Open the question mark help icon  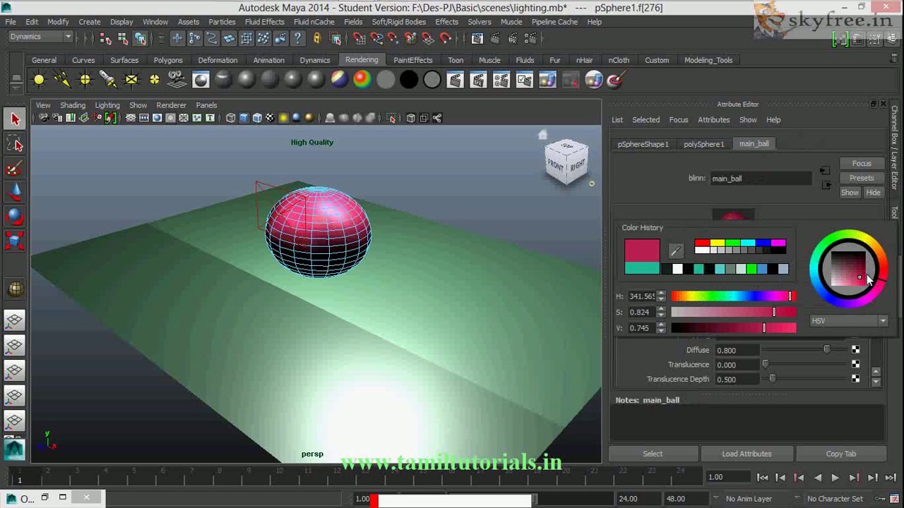point(297,38)
